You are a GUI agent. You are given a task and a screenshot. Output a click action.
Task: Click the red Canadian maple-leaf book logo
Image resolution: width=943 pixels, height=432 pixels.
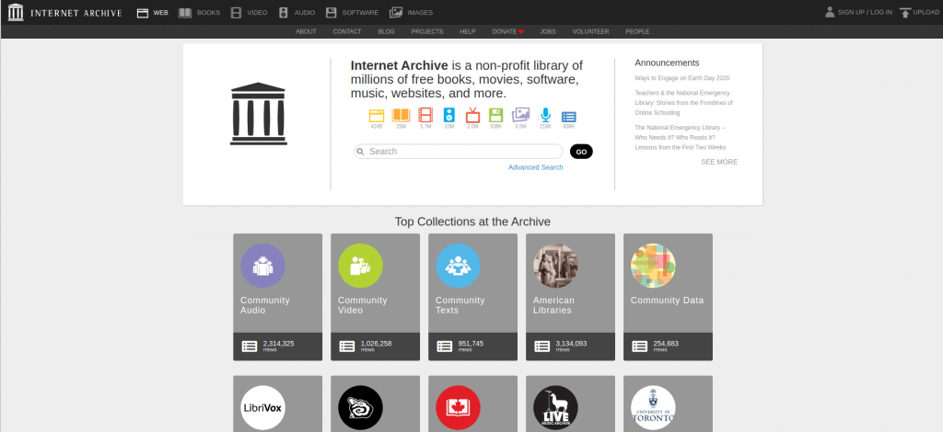tap(458, 408)
